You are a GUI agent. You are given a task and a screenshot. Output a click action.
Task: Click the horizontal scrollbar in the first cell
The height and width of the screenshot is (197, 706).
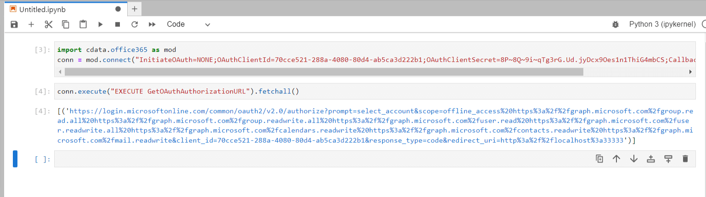pos(324,72)
